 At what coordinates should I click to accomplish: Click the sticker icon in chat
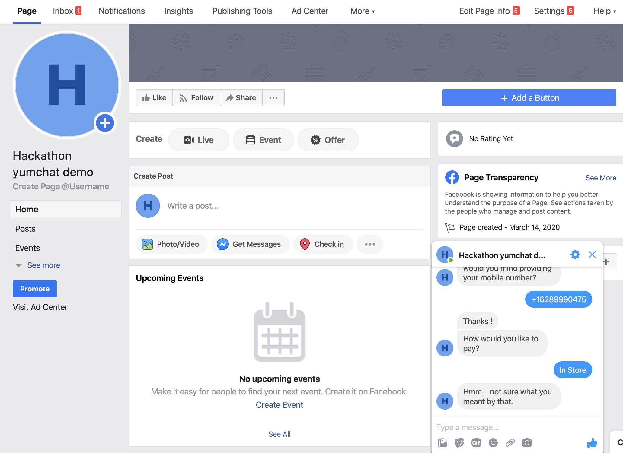point(459,442)
